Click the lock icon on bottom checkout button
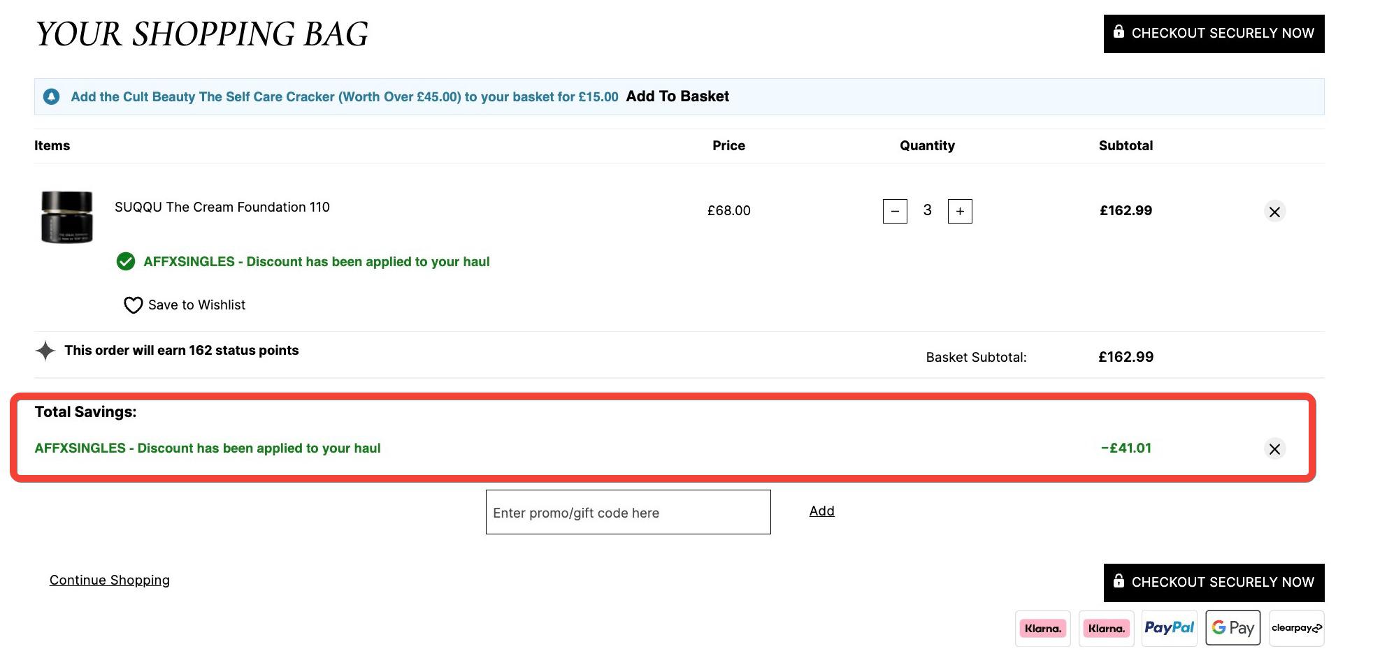 click(x=1119, y=580)
